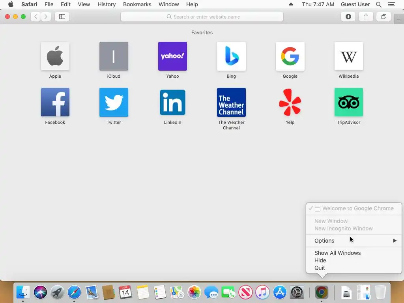Open the Trash in the Dock
Viewport: 404px width, 303px height.
click(381, 292)
